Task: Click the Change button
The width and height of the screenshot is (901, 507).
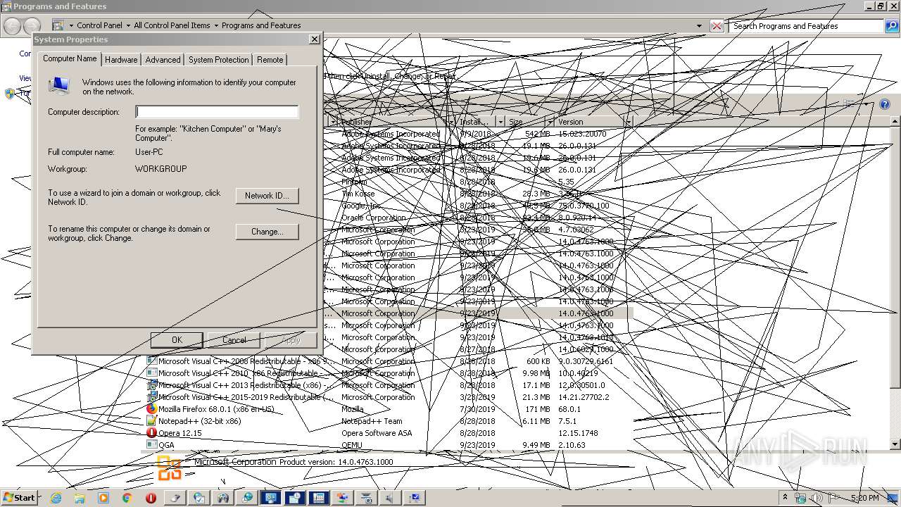Action: point(267,232)
